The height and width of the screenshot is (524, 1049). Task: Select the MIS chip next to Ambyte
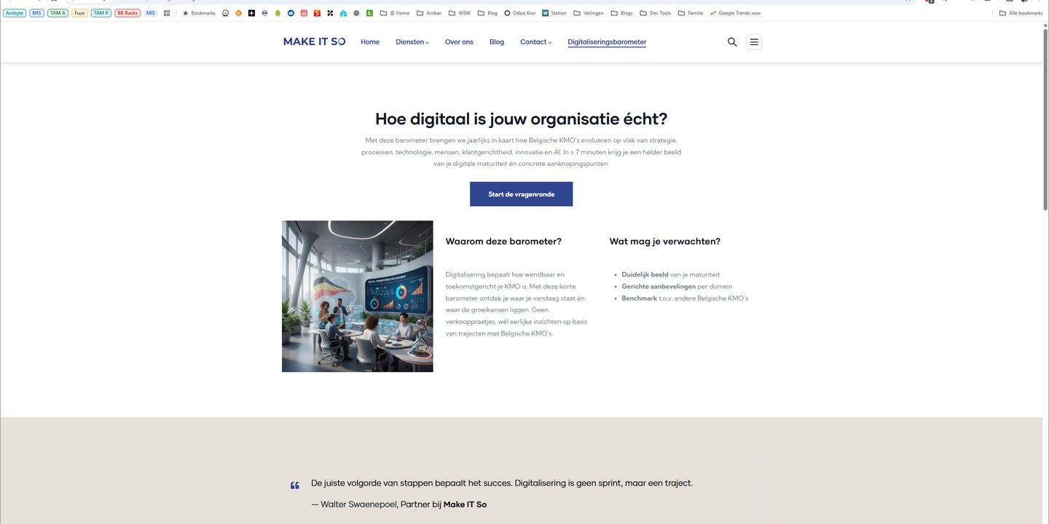click(36, 13)
